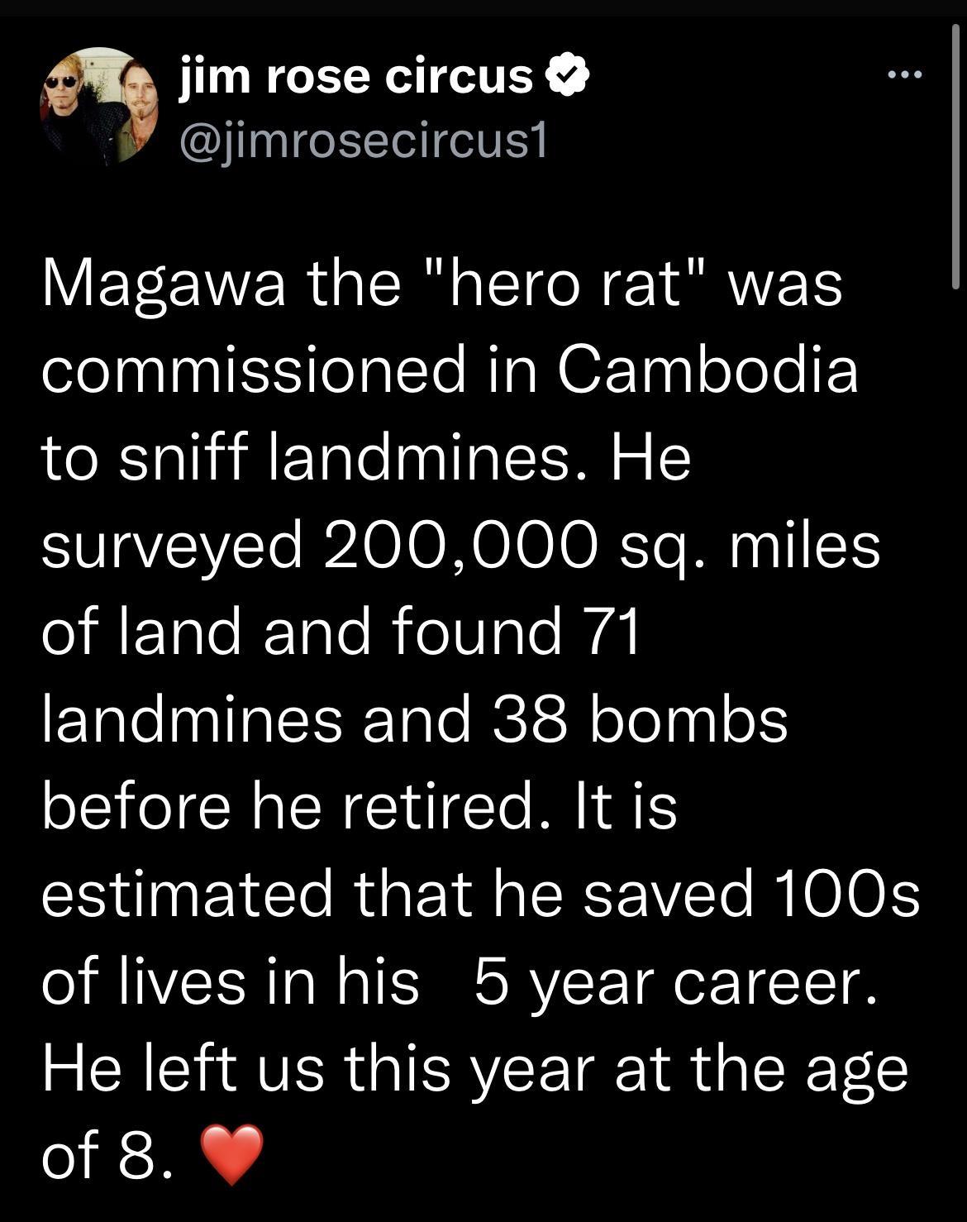Click the verified badge next to jim rose circus

pyautogui.click(x=568, y=76)
